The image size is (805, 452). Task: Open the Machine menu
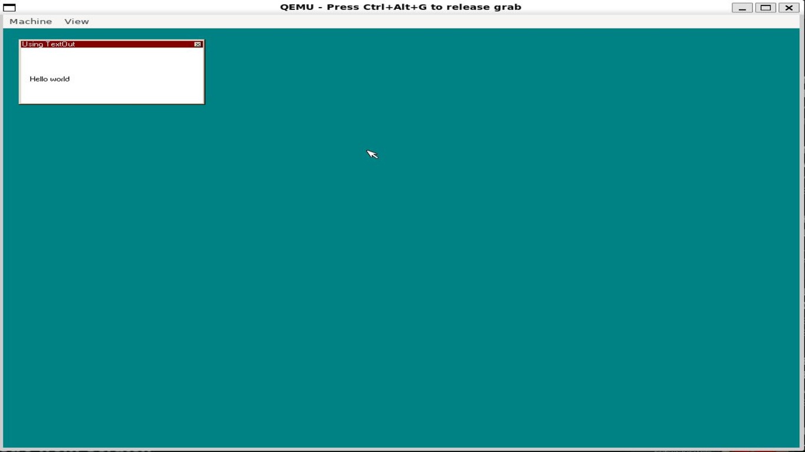(x=30, y=21)
